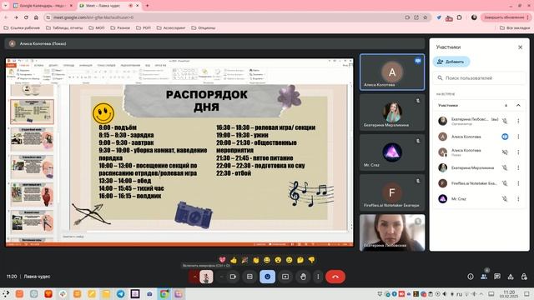Screen dimensions: 534x300
Task: Open meeting details info icon
Action: [471, 277]
